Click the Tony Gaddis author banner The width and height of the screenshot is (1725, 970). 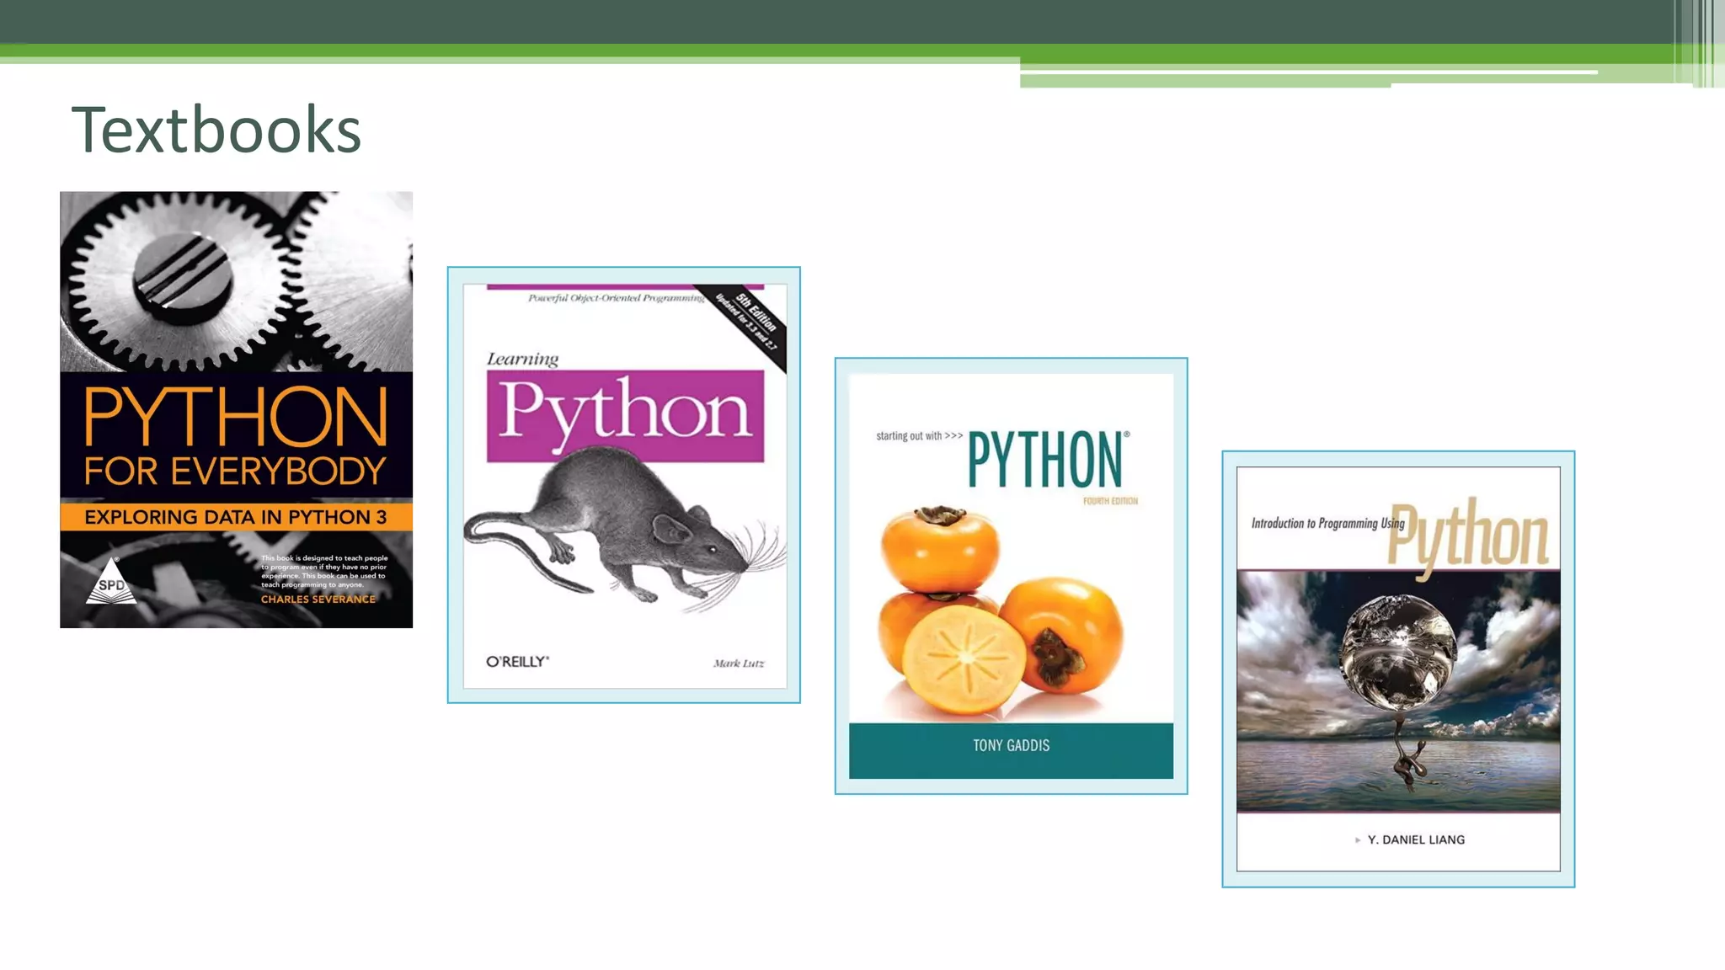click(x=1011, y=750)
